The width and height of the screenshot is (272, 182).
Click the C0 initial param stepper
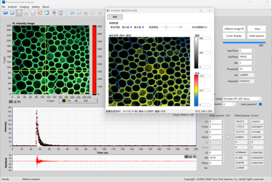[x=222, y=153]
